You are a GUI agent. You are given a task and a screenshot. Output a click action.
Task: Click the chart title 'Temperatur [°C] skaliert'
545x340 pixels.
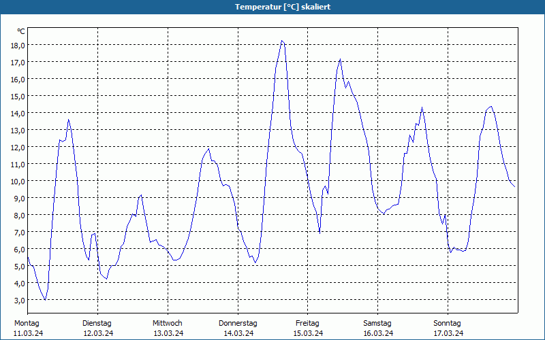coord(283,7)
